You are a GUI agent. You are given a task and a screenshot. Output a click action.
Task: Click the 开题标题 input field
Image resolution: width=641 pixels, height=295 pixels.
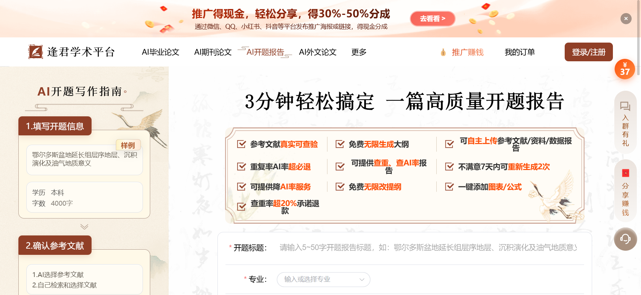point(428,248)
